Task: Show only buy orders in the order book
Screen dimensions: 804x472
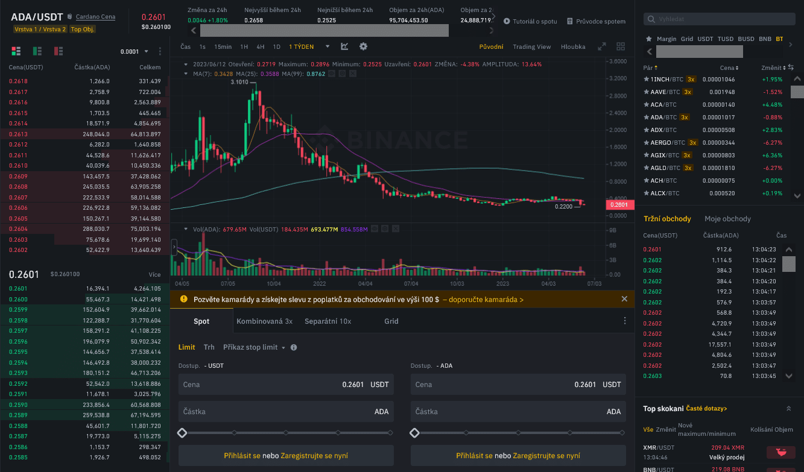Action: [37, 51]
